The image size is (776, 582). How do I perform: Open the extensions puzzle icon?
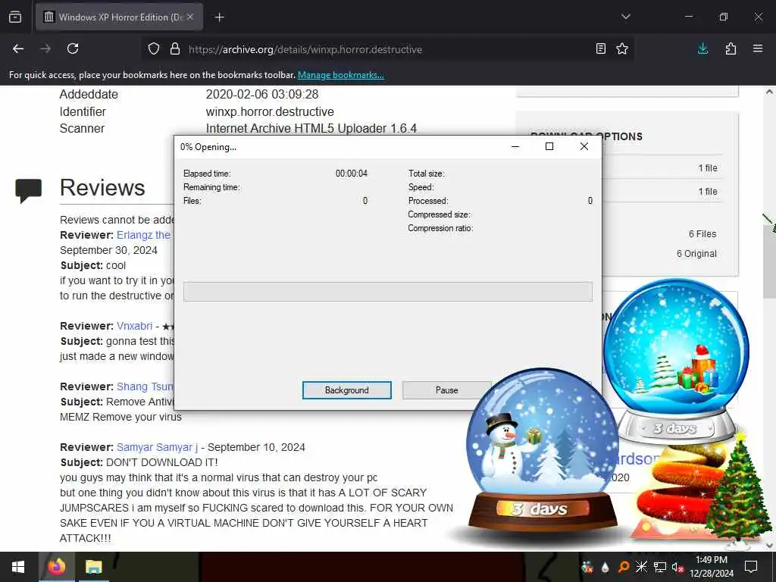pyautogui.click(x=731, y=48)
